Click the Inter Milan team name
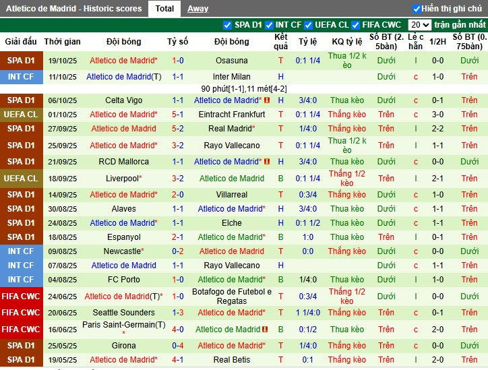Viewport: 488px width, 370px height. [232, 77]
